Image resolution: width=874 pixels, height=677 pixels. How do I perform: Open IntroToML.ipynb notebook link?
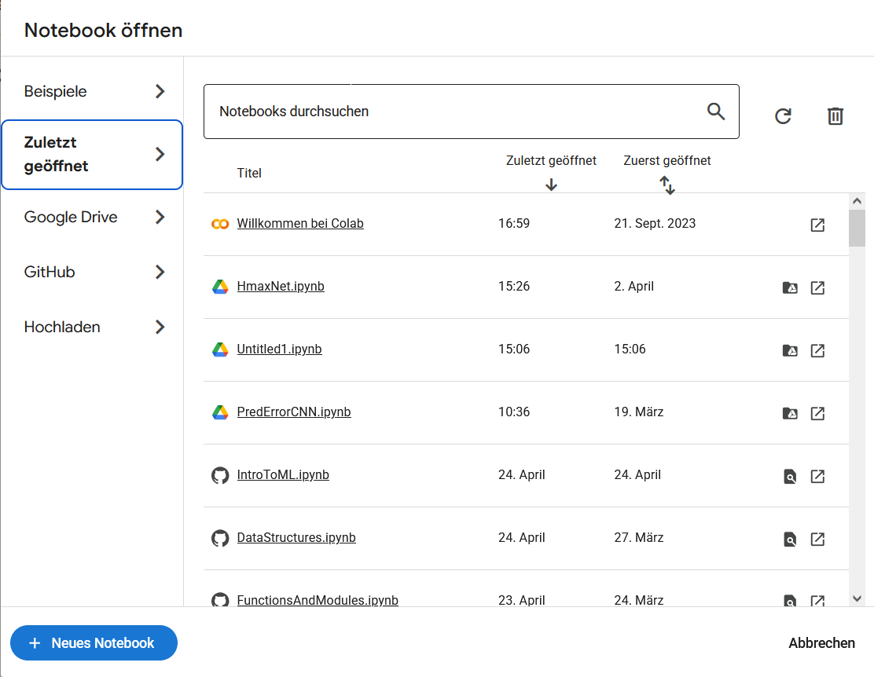click(x=283, y=475)
